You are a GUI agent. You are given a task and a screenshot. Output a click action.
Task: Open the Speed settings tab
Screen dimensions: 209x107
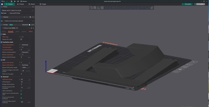pyautogui.click(x=18, y=31)
